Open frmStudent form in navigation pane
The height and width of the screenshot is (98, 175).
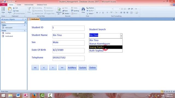pyautogui.click(x=9, y=36)
